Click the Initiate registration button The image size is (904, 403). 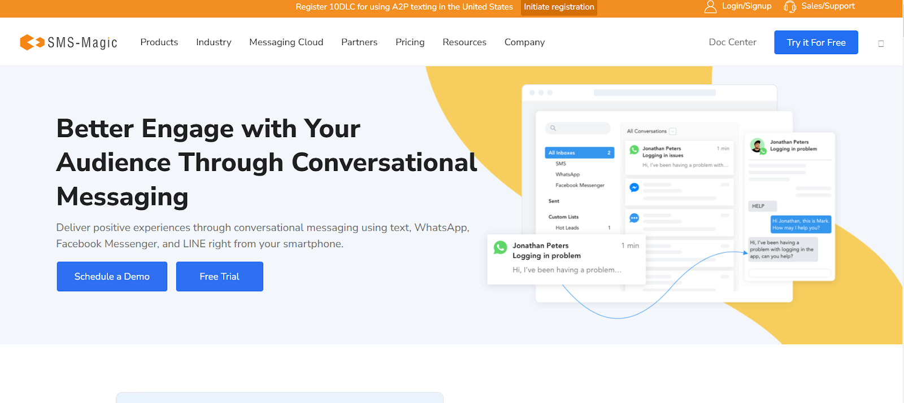559,7
